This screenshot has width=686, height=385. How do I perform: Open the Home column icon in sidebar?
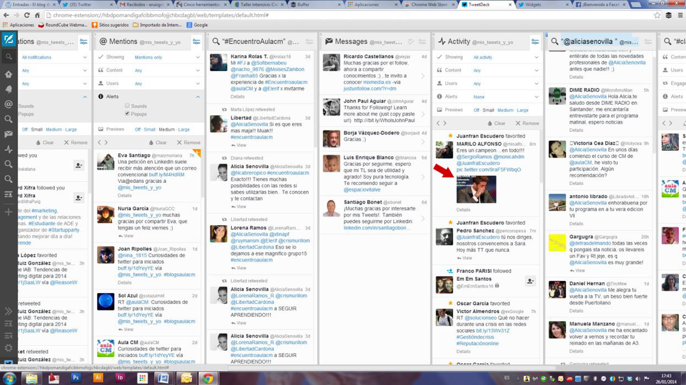click(8, 74)
